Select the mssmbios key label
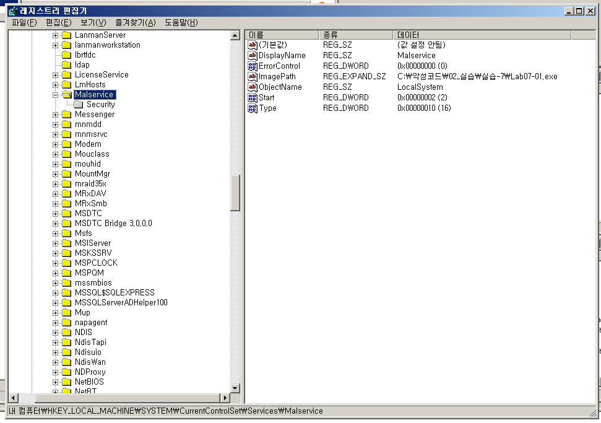The height and width of the screenshot is (423, 601). coord(93,283)
